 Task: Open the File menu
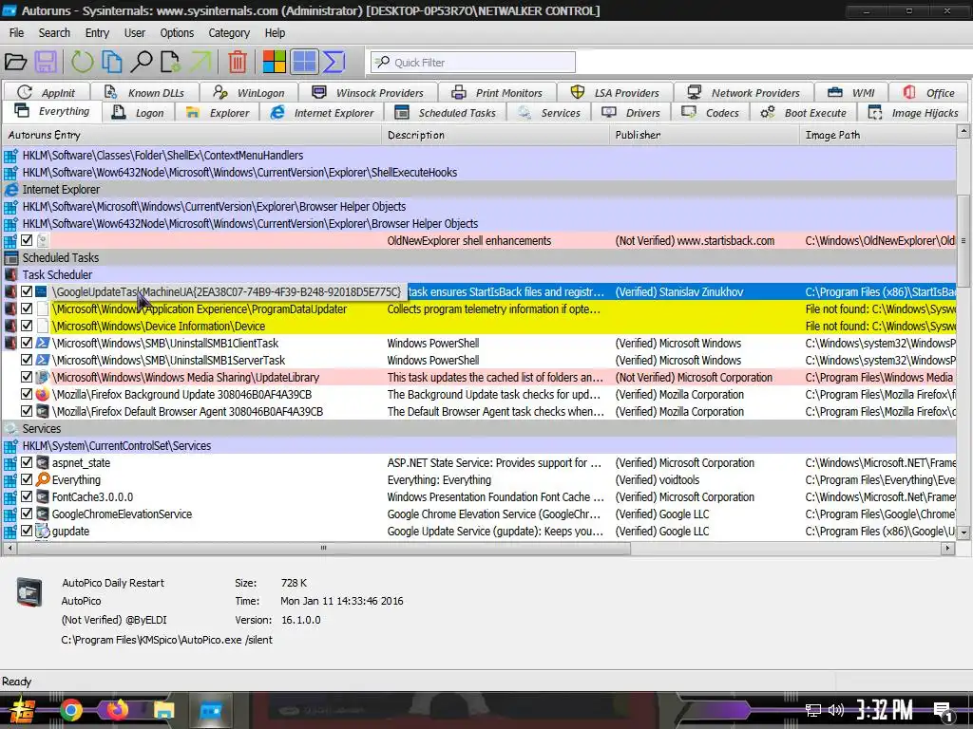[17, 33]
